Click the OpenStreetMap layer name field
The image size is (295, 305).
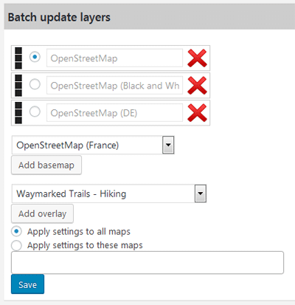click(x=114, y=58)
